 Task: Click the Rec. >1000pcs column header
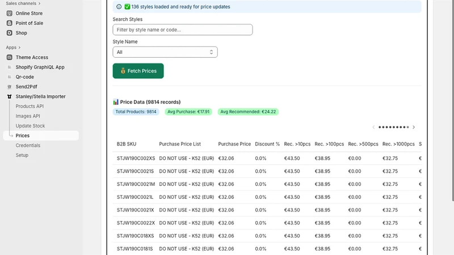tap(398, 144)
